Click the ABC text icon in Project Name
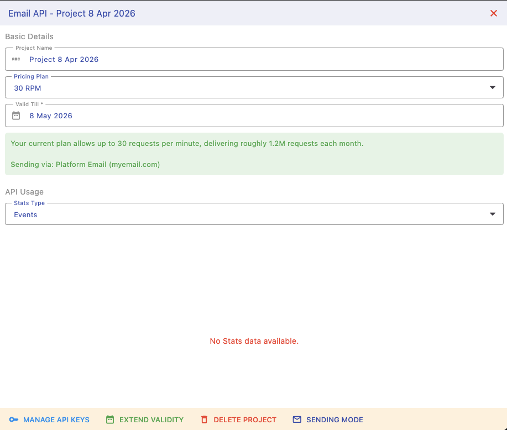Viewport: 507px width, 430px height. (x=16, y=59)
